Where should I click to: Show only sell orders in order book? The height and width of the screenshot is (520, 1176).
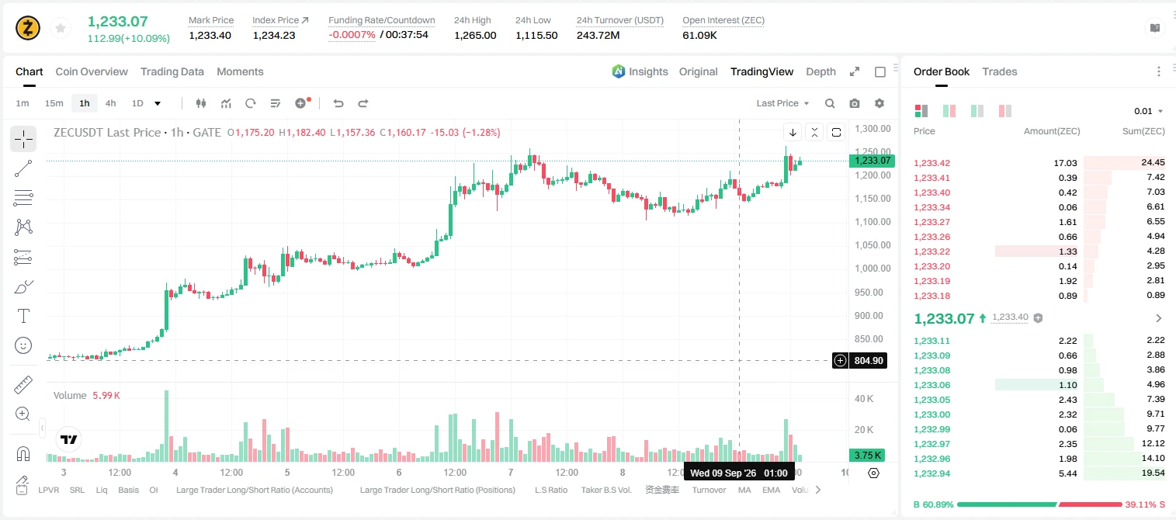point(1005,111)
